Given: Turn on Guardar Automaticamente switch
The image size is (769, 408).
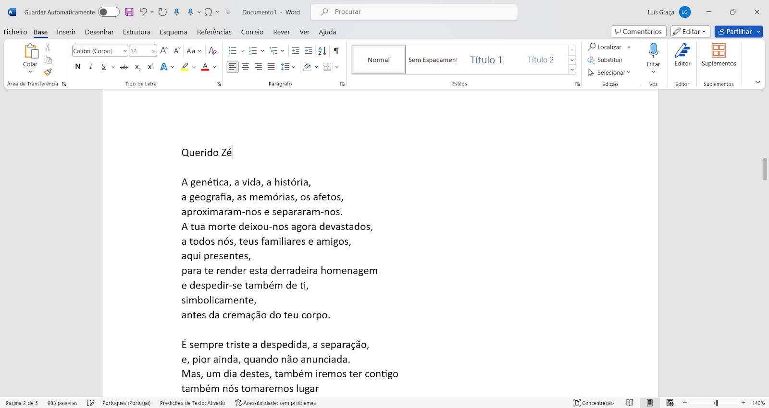Looking at the screenshot, I should pos(109,12).
